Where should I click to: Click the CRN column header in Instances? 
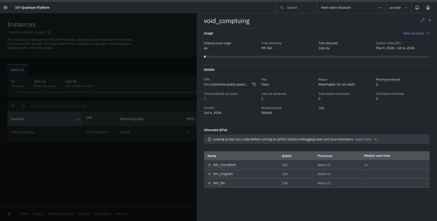[x=89, y=118]
